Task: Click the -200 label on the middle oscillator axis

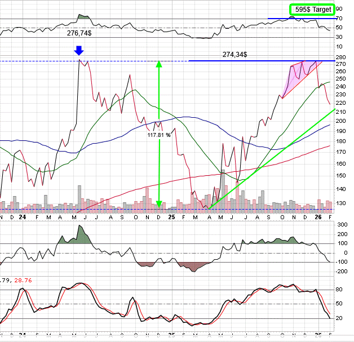Action: click(x=342, y=272)
